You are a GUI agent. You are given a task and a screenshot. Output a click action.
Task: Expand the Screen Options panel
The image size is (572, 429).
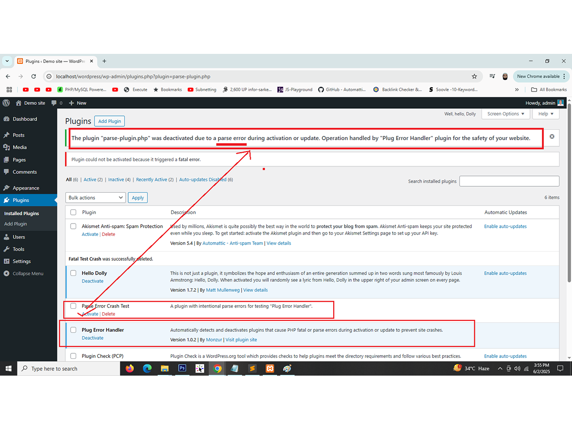click(505, 114)
